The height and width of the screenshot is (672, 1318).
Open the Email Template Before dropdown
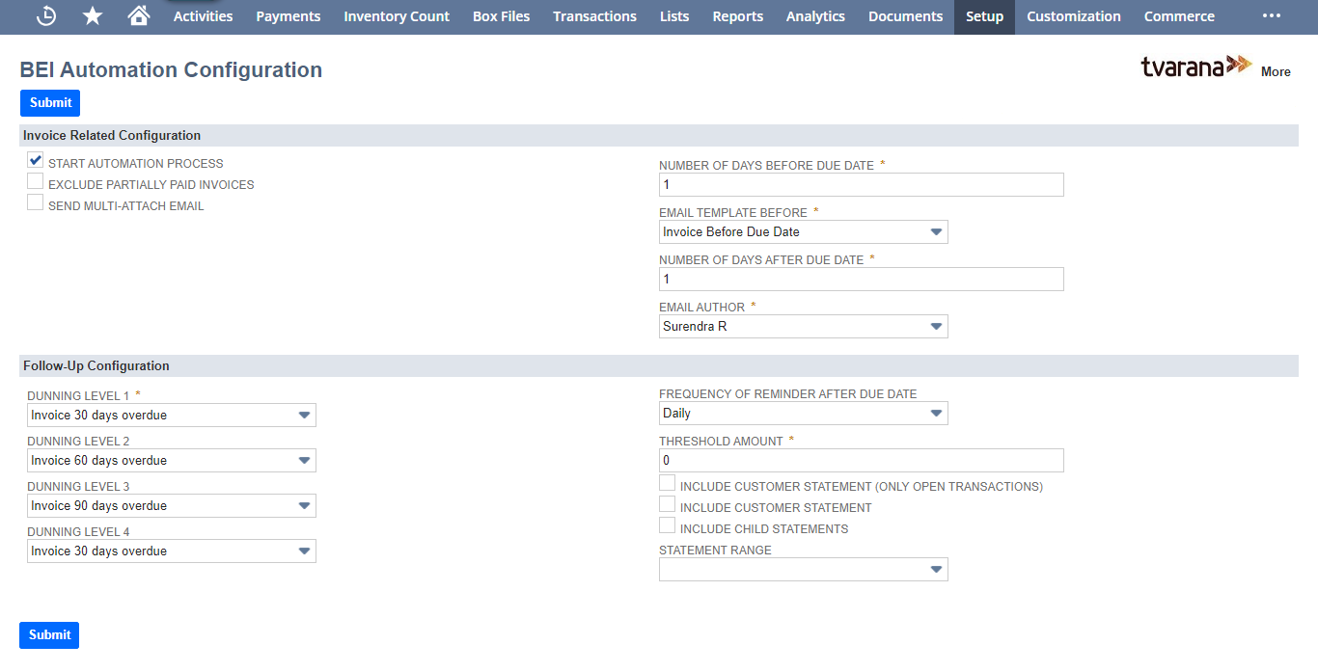coord(934,231)
